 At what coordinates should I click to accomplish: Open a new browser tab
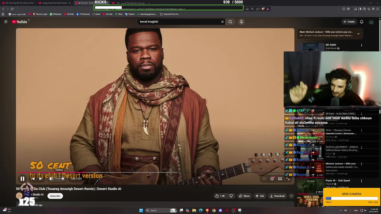pos(149,3)
